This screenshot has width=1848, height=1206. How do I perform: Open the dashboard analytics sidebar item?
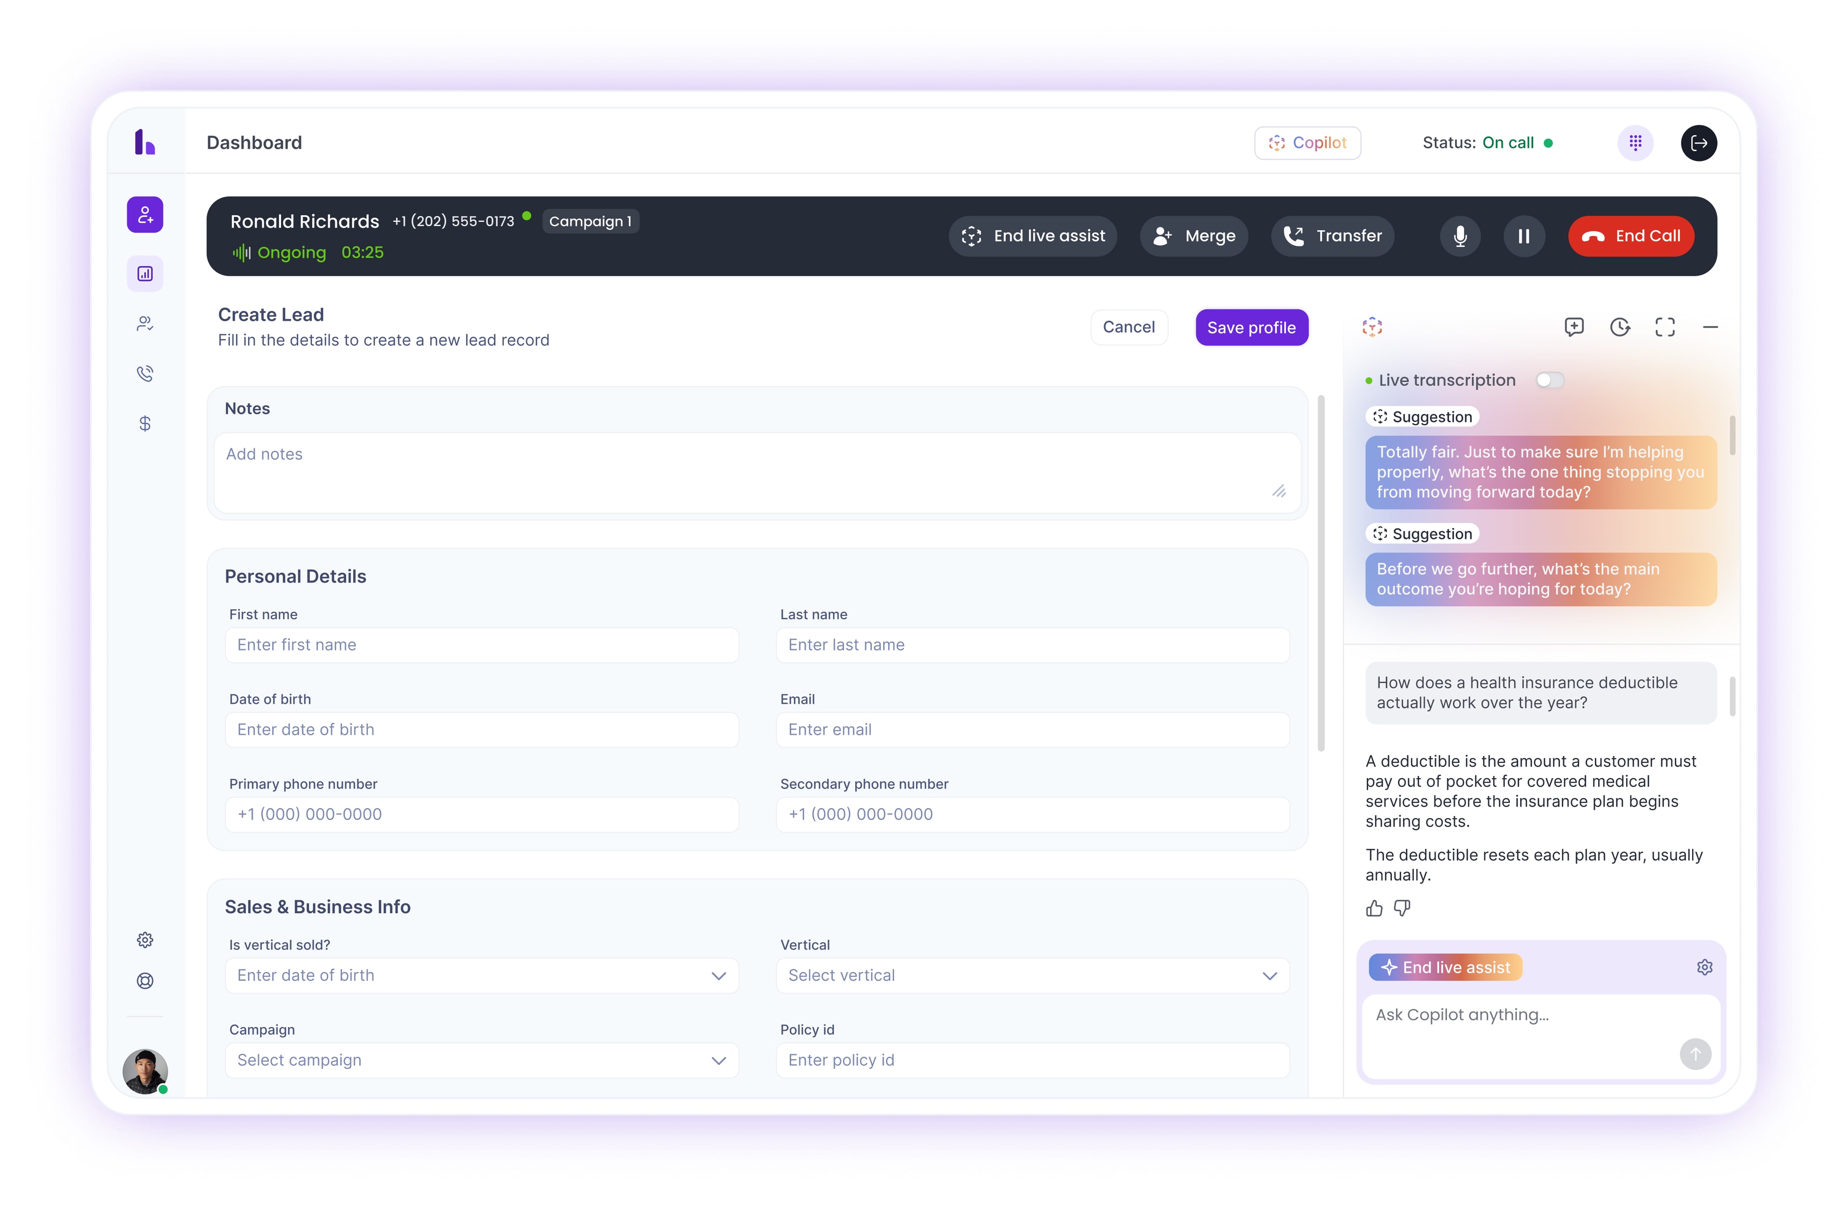click(145, 274)
